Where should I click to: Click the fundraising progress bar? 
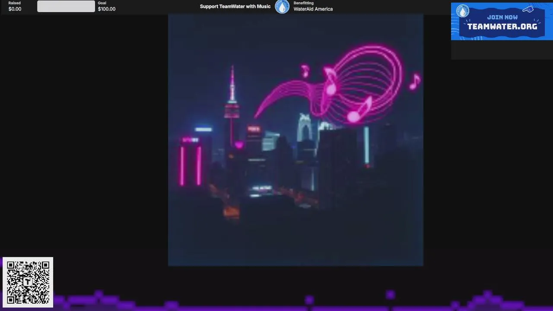pyautogui.click(x=66, y=6)
